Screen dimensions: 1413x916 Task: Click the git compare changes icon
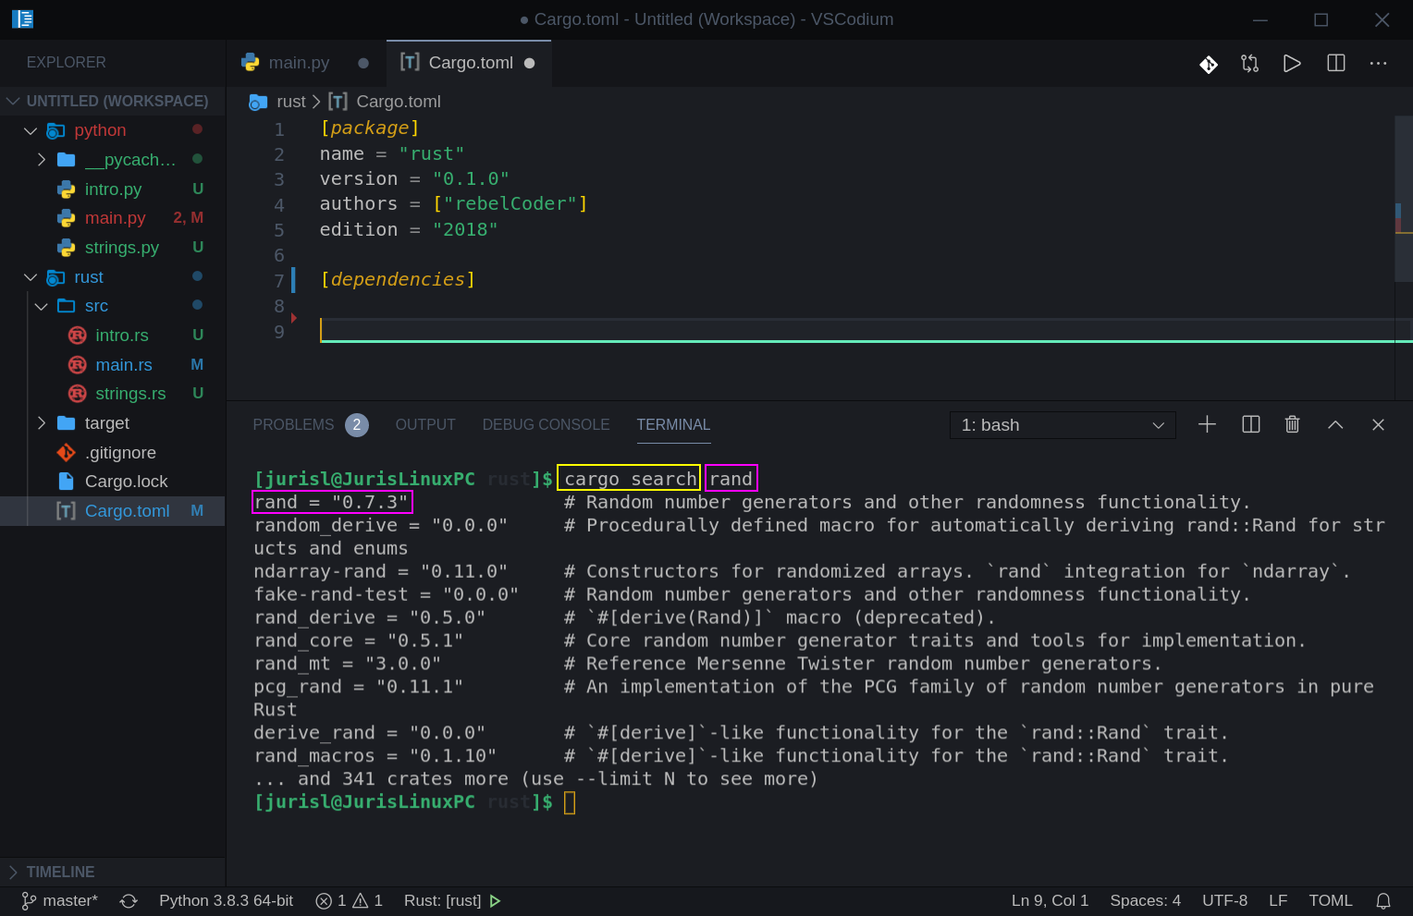click(x=1249, y=63)
